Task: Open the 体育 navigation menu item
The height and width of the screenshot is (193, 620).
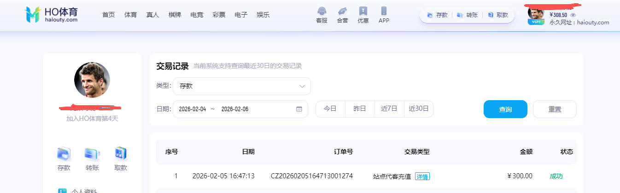Action: click(x=130, y=15)
